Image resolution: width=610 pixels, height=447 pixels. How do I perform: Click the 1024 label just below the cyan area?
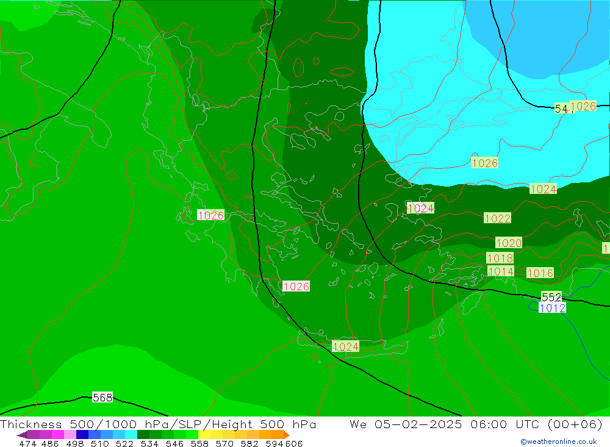pos(543,189)
